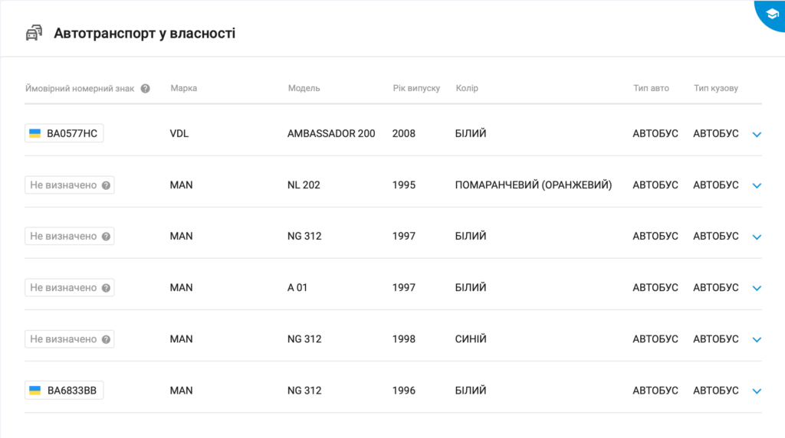Click the Рік випуску column header

(416, 88)
